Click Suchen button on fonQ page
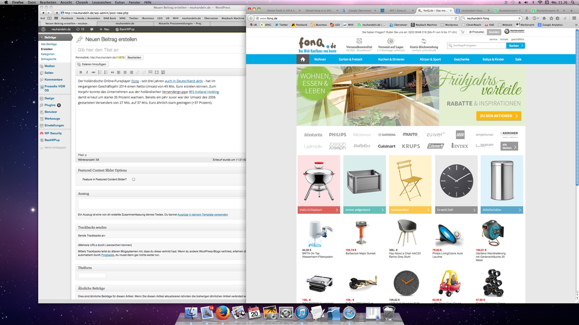 [516, 46]
